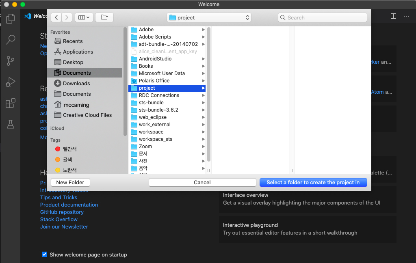Open the 문서 folder
The width and height of the screenshot is (416, 263).
[x=167, y=154]
